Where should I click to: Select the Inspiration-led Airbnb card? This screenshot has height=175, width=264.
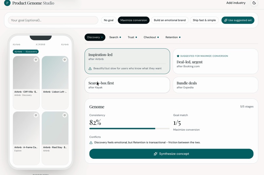[127, 61]
